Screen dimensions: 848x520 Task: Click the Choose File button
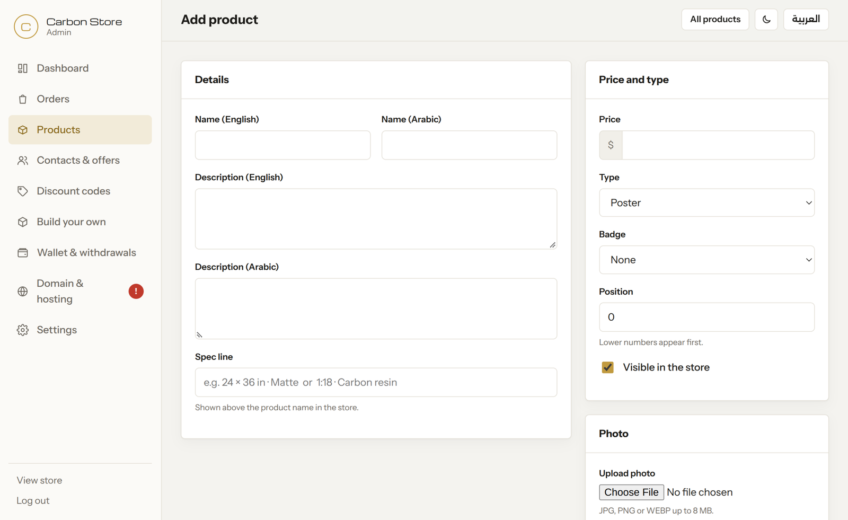pyautogui.click(x=631, y=492)
